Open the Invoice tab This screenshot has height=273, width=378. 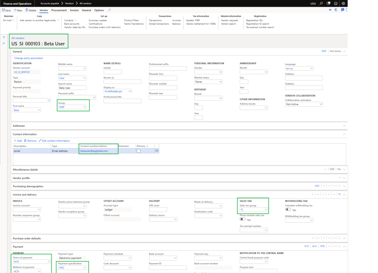74,10
